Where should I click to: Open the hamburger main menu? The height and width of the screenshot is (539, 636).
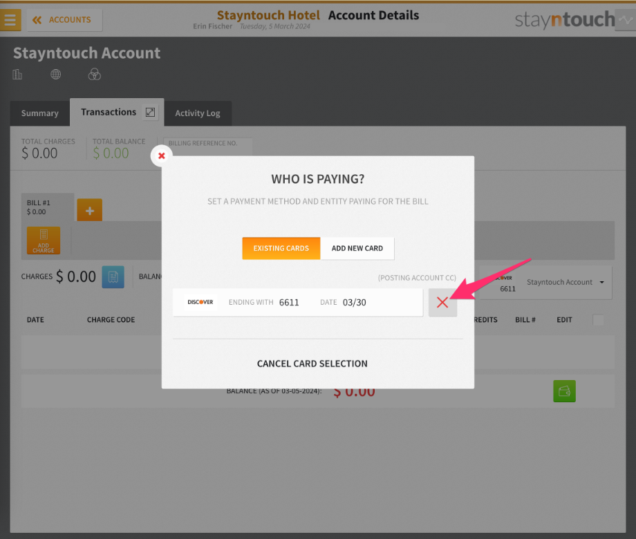click(x=10, y=19)
